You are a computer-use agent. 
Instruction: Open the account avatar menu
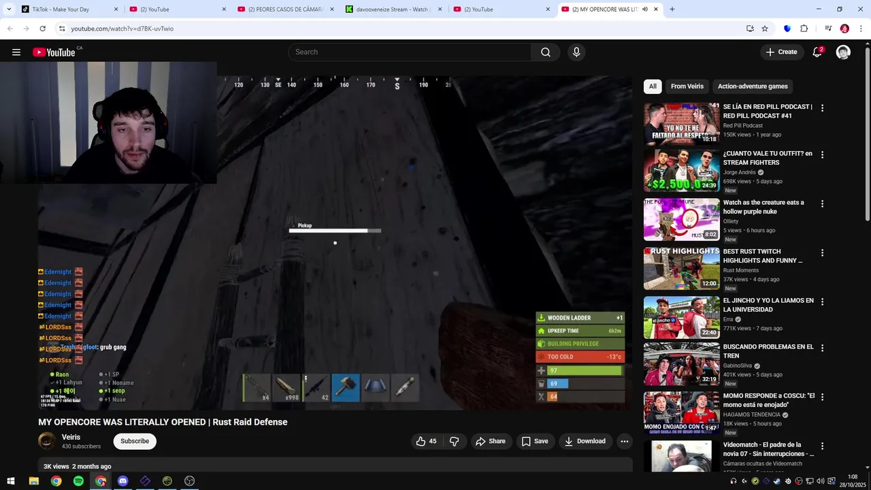tap(843, 52)
